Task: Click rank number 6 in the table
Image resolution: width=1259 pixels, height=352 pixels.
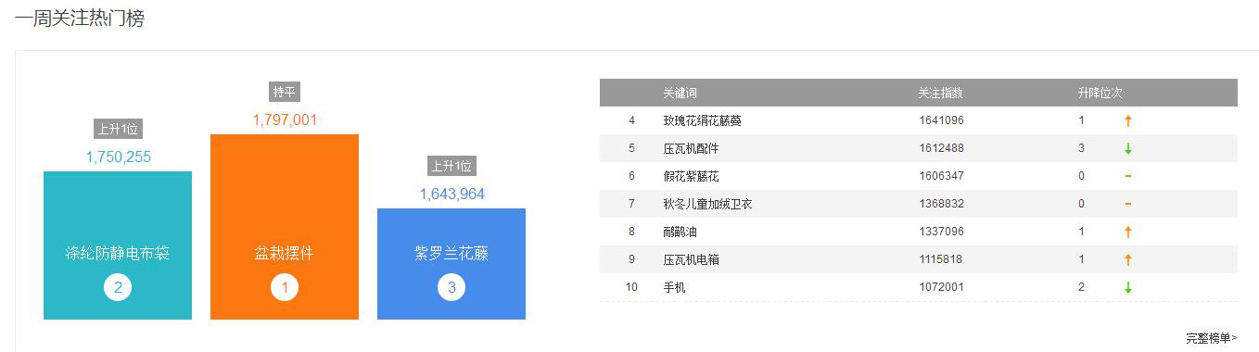Action: coord(631,176)
